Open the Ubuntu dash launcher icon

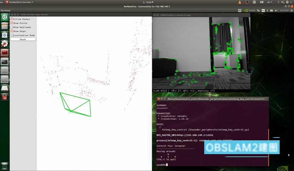click(x=5, y=17)
